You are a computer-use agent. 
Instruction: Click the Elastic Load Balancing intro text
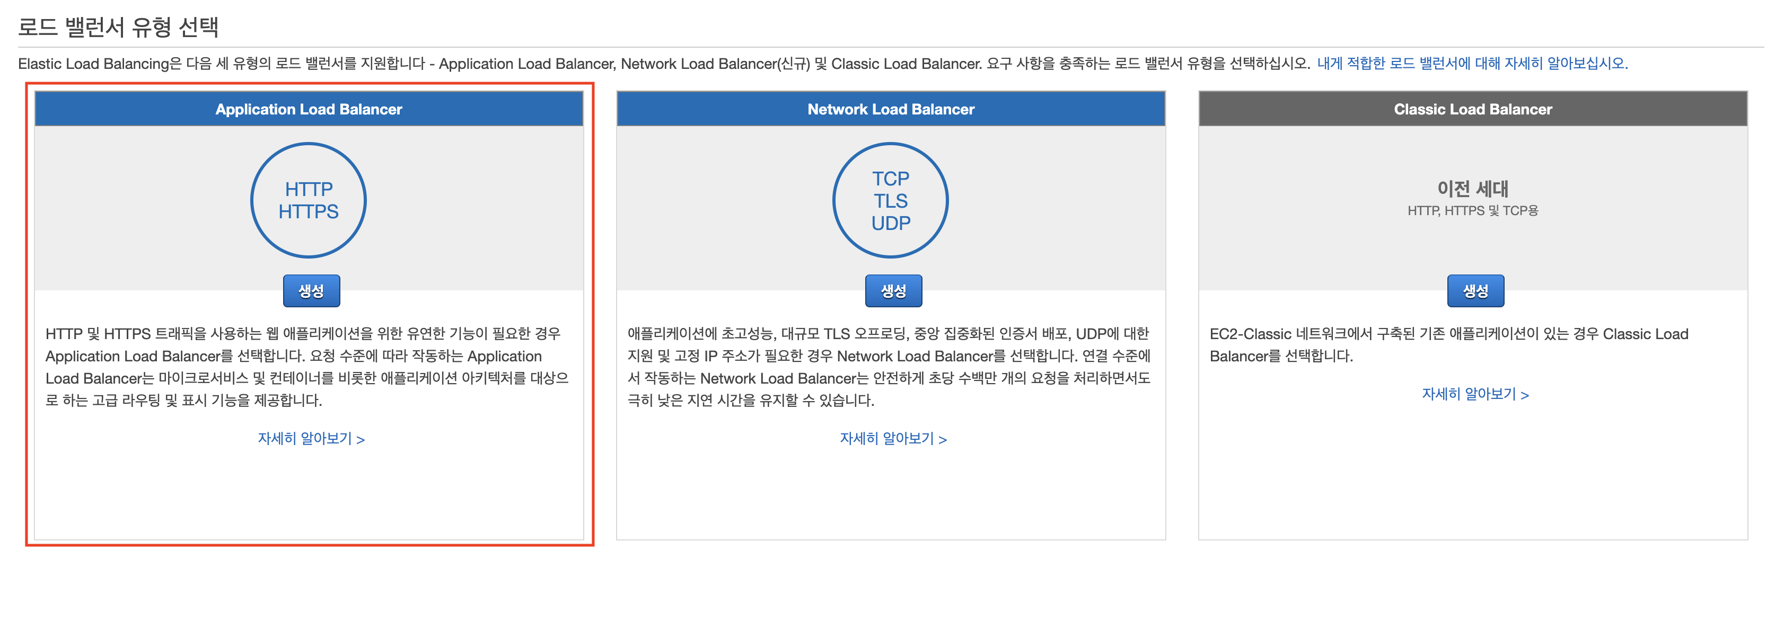point(662,64)
